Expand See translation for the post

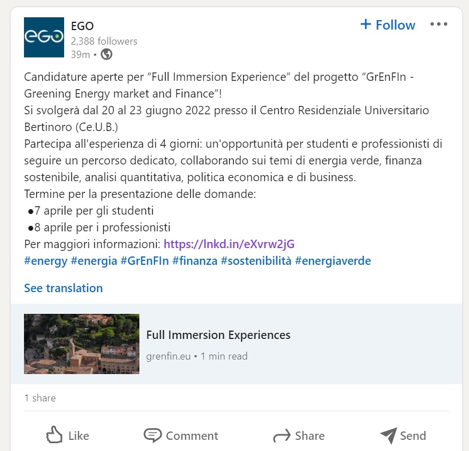(x=64, y=288)
